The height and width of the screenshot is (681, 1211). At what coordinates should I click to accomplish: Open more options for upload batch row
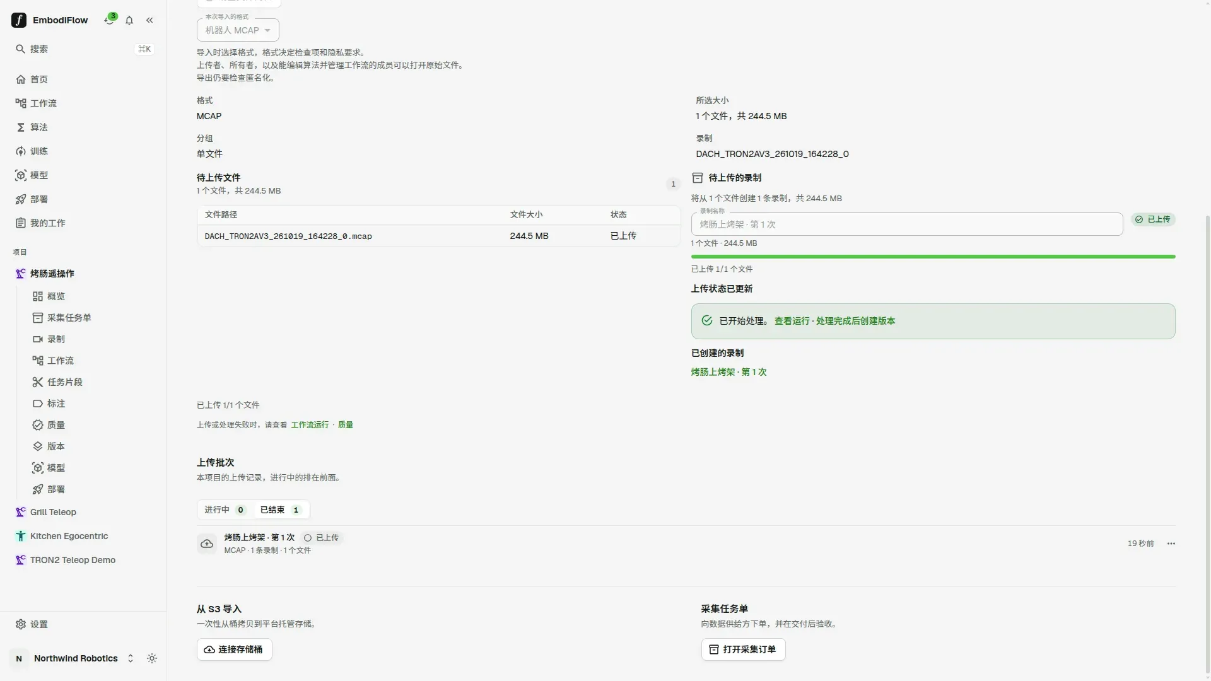[1171, 544]
